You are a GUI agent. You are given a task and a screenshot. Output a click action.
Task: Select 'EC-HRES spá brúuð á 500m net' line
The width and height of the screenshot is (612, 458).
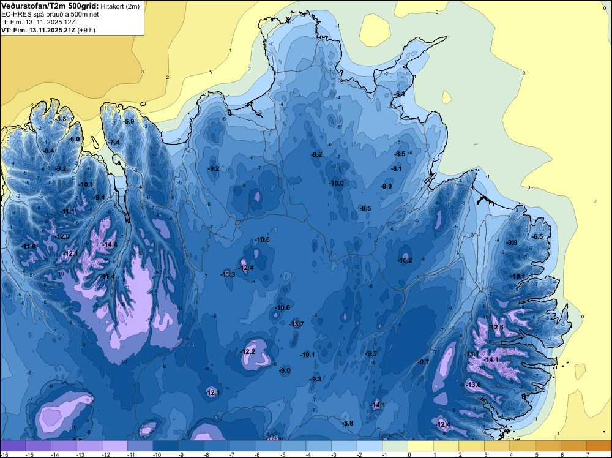click(50, 15)
